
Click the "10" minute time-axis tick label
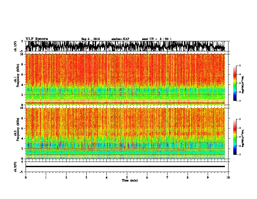click(228, 178)
